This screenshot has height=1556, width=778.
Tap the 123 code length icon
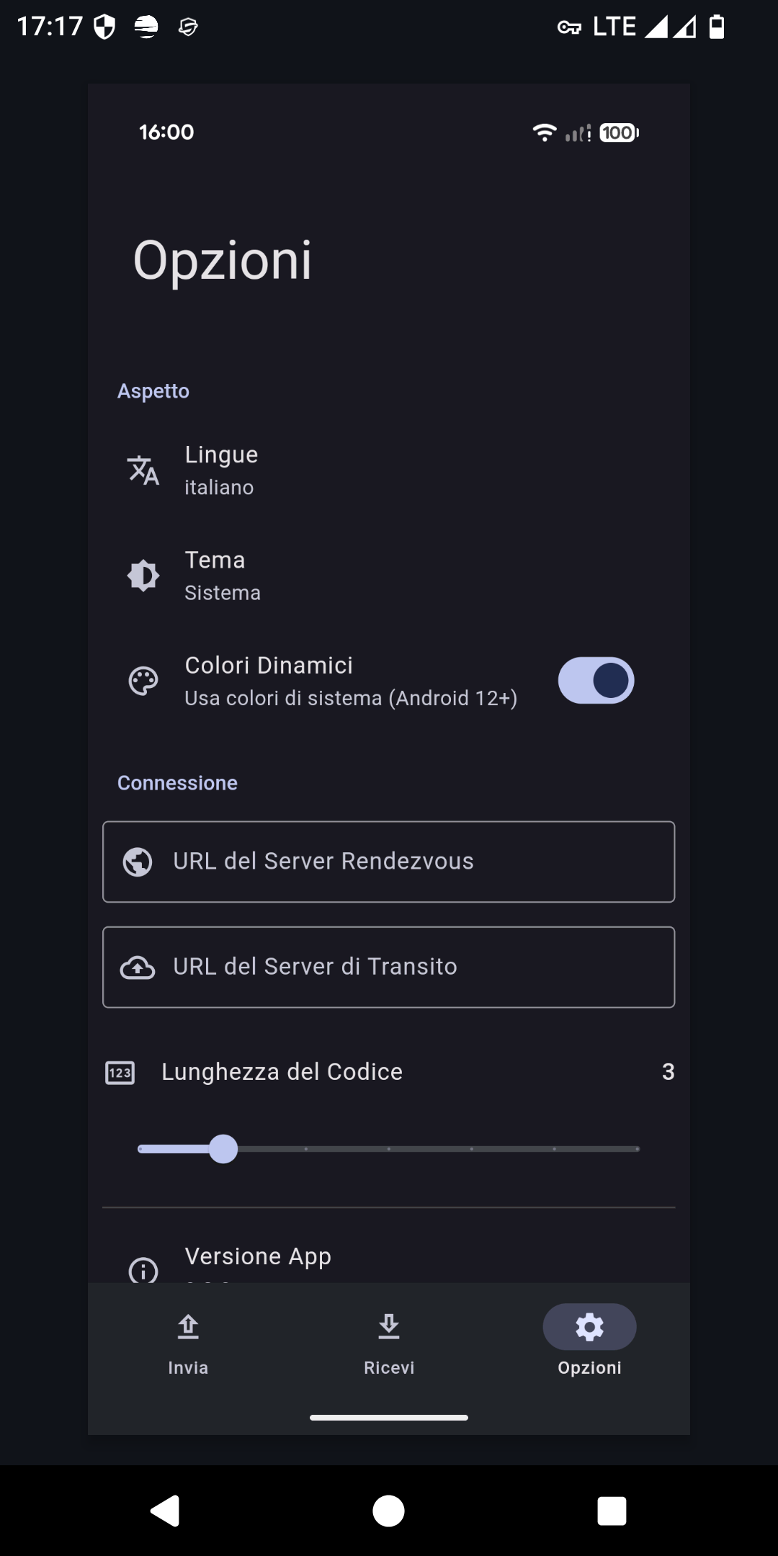click(120, 1073)
